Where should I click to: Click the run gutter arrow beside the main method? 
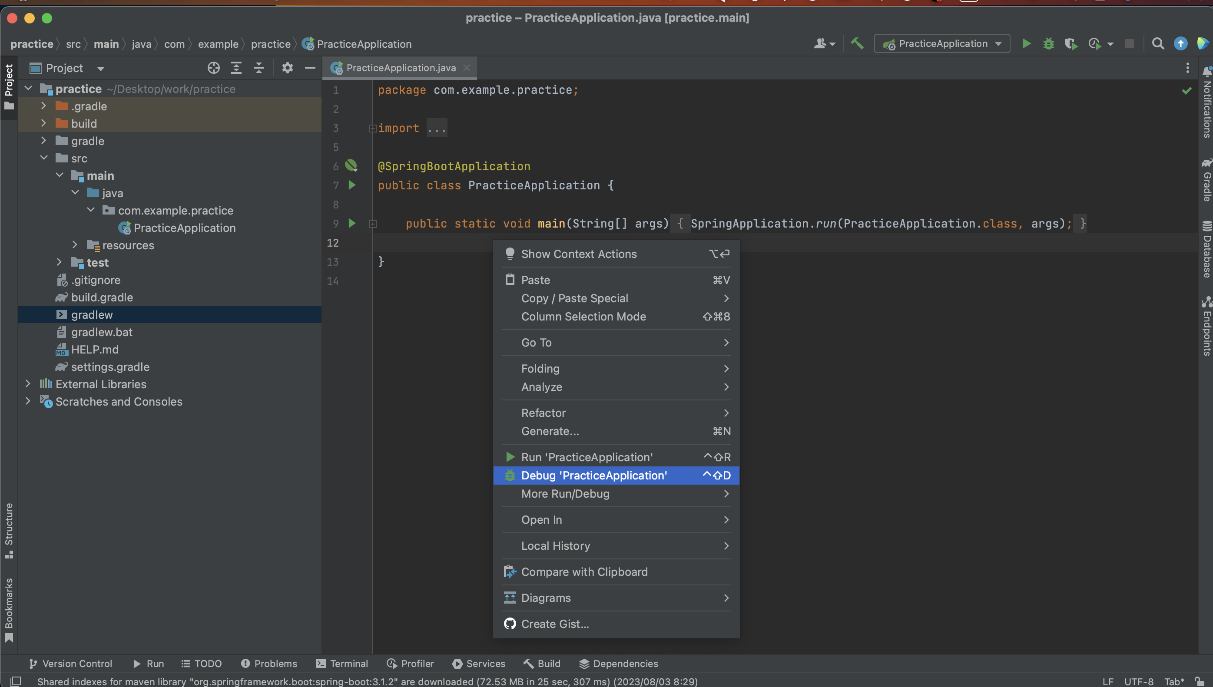coord(352,223)
